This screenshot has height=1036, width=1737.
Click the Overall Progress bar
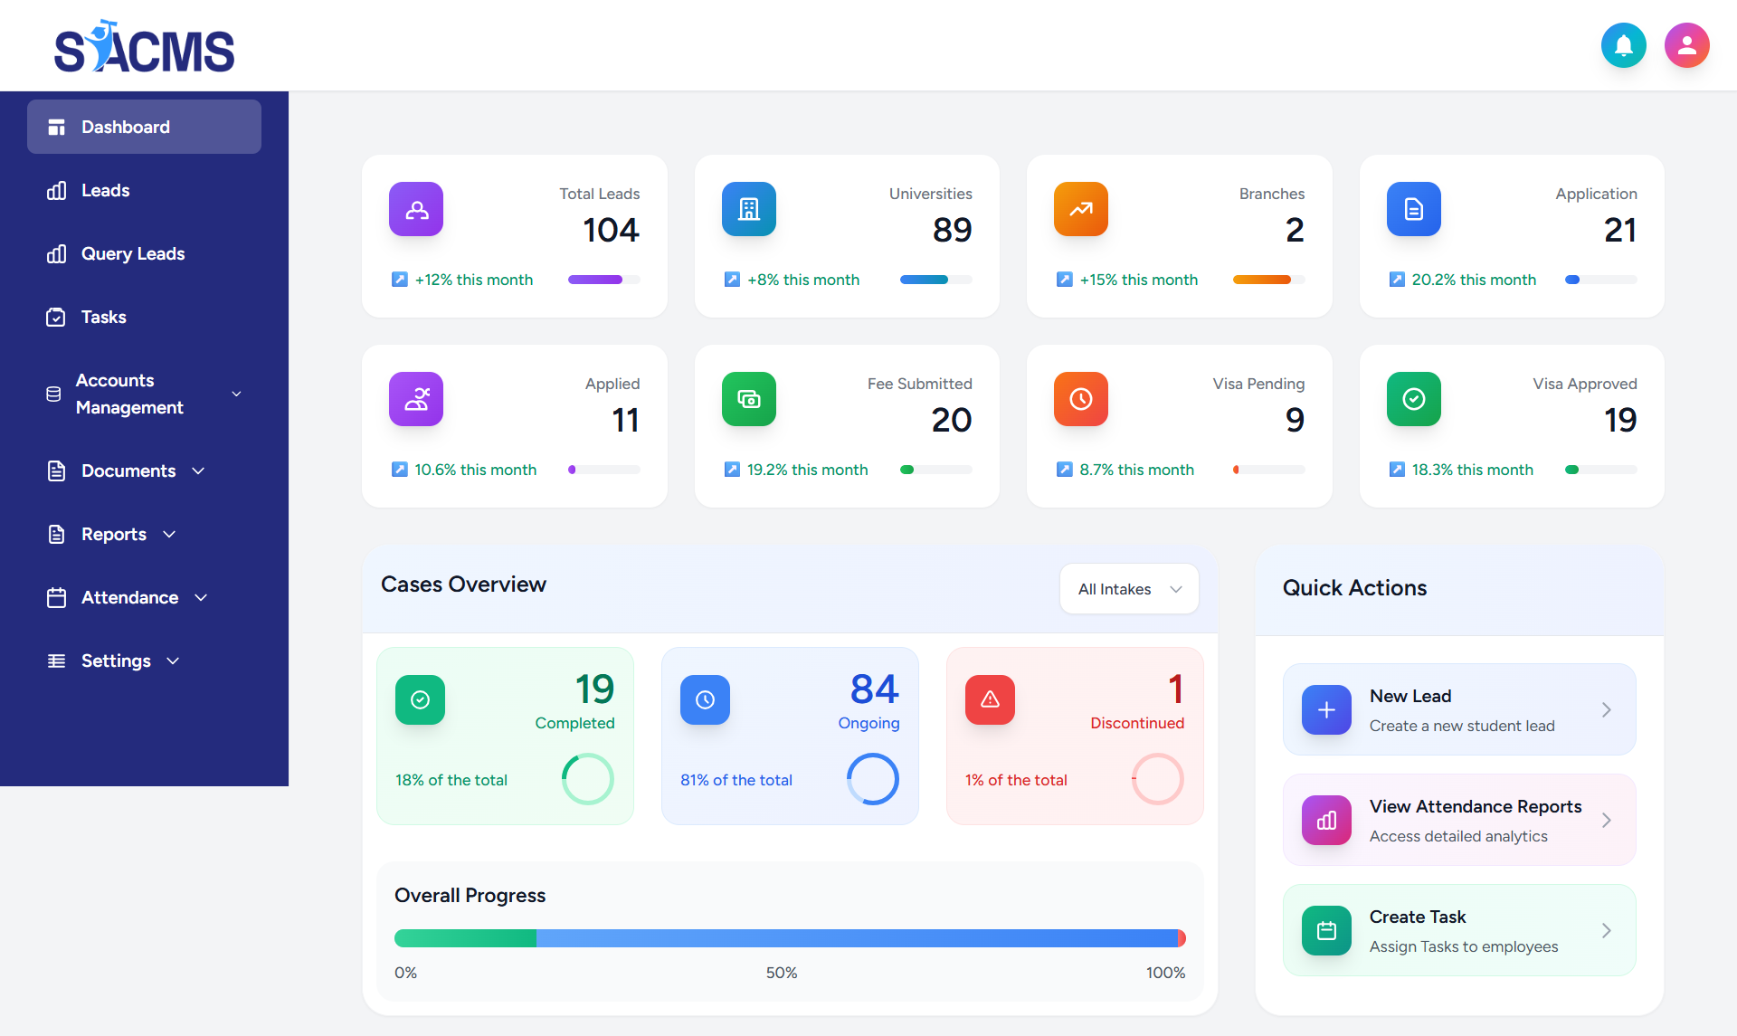click(789, 938)
